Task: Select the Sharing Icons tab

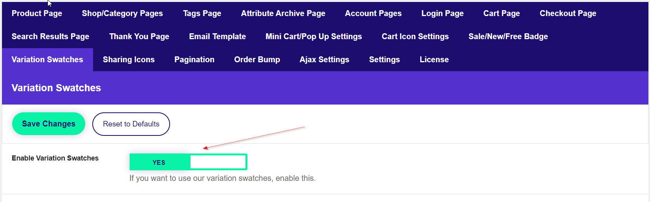Action: [128, 60]
